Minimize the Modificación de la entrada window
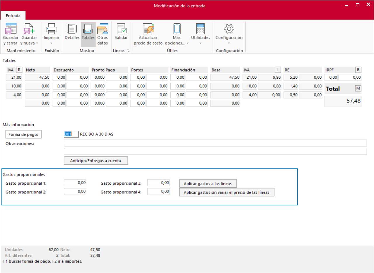The height and width of the screenshot is (273, 374). tap(347, 5)
